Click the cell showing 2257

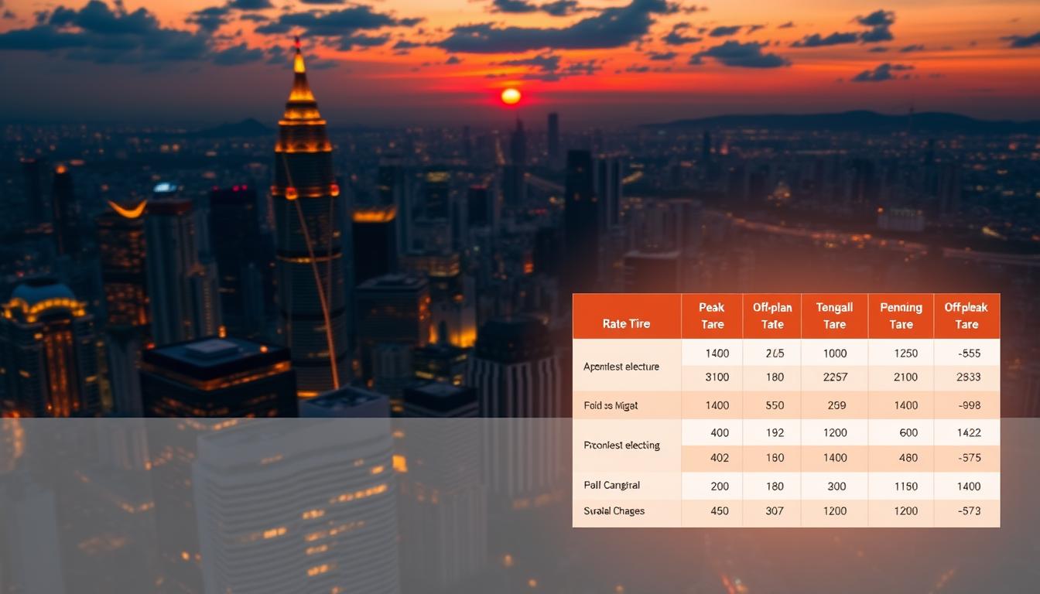coord(835,377)
